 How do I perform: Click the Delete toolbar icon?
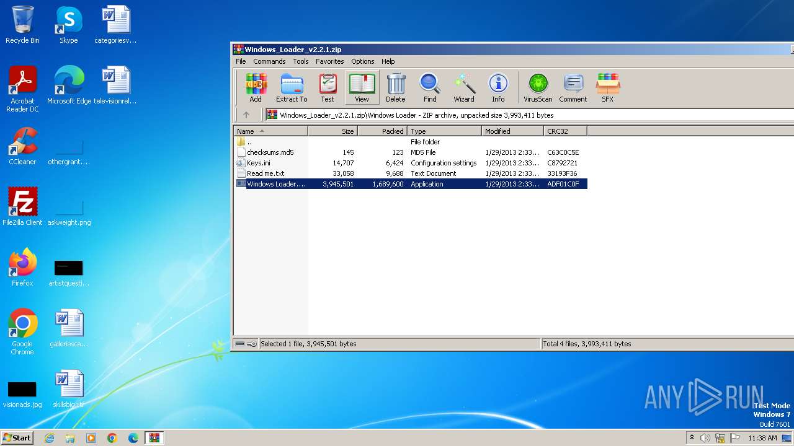tap(396, 87)
